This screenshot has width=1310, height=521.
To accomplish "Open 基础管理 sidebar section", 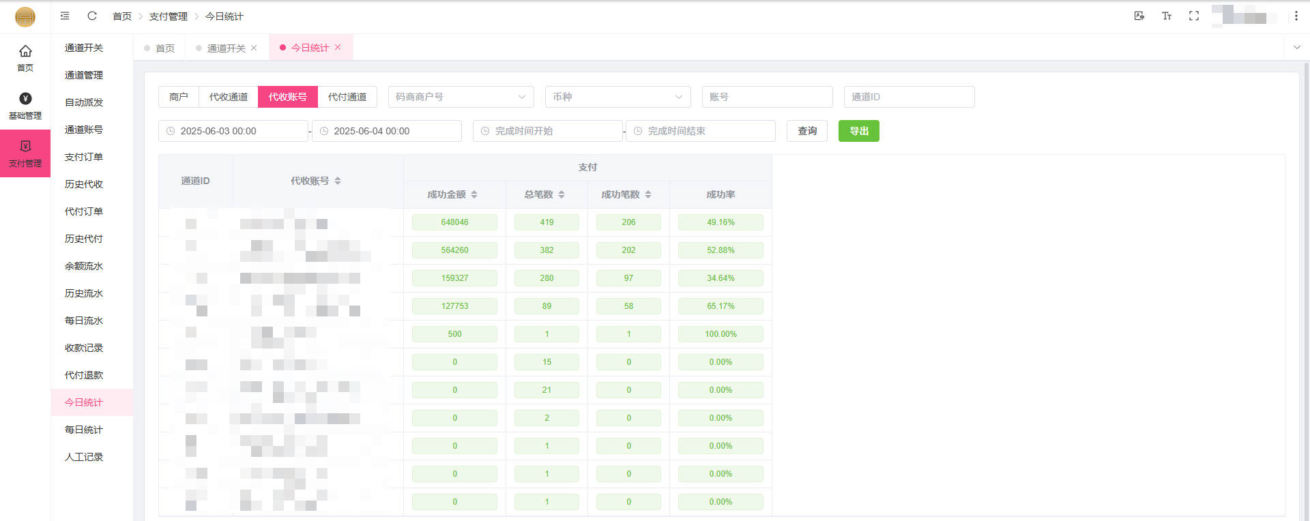I will [25, 106].
